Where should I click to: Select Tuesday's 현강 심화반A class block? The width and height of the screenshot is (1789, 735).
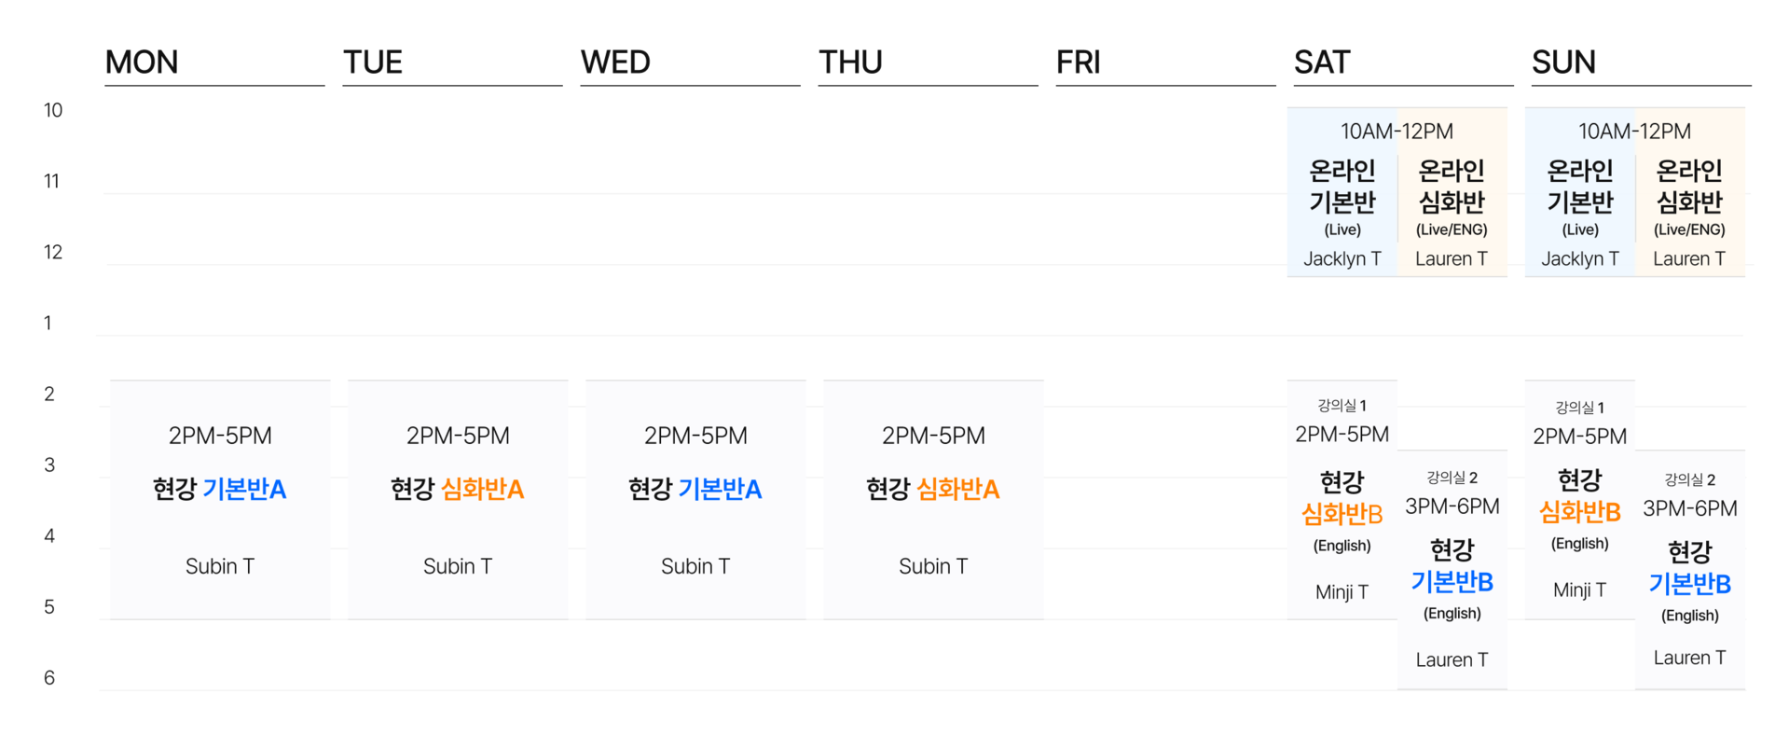point(458,499)
